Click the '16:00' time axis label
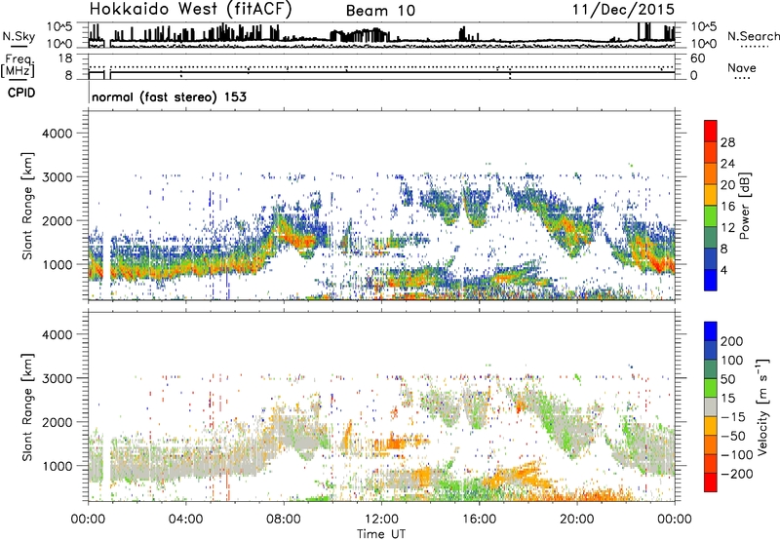The width and height of the screenshot is (780, 540). pos(479,520)
